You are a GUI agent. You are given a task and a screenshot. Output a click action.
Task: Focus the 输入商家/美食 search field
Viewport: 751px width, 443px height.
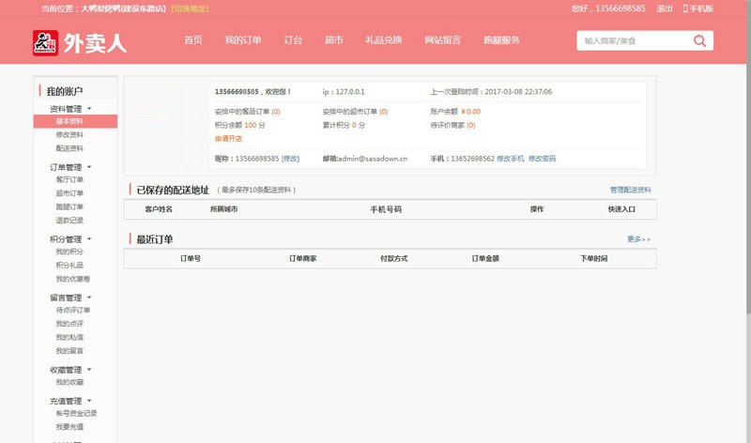[636, 40]
